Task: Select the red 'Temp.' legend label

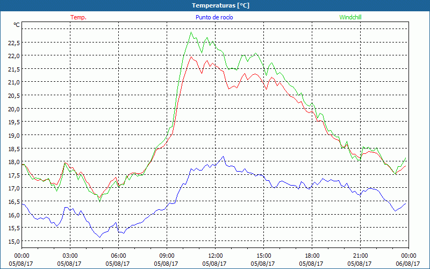Action: click(78, 17)
